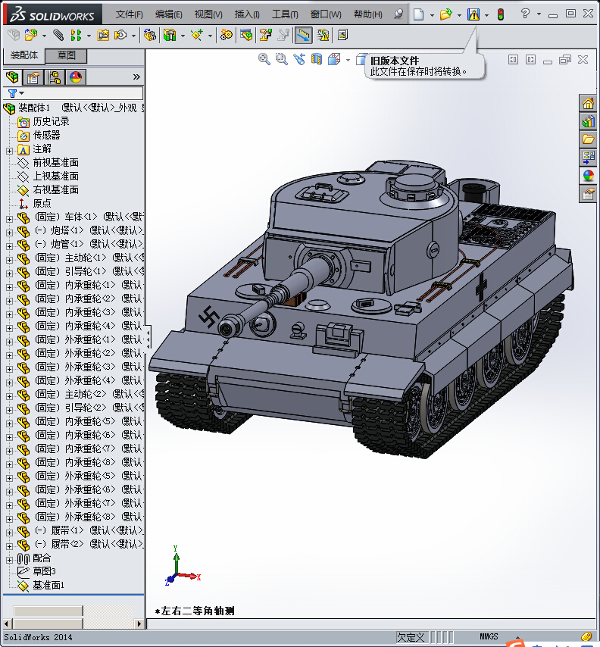Click the Exploded View icon
The image size is (600, 647).
coord(266,35)
